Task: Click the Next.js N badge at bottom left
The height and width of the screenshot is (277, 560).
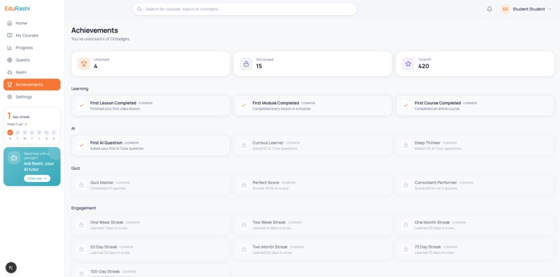Action: tap(11, 268)
